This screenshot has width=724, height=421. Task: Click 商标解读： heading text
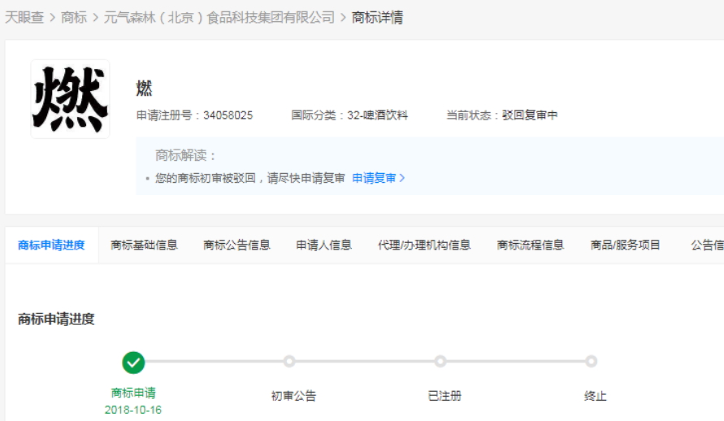185,155
